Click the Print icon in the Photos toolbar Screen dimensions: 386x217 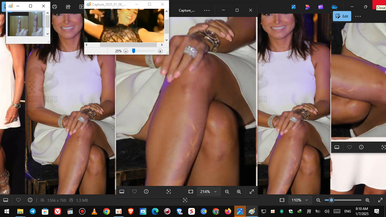[x=55, y=7]
